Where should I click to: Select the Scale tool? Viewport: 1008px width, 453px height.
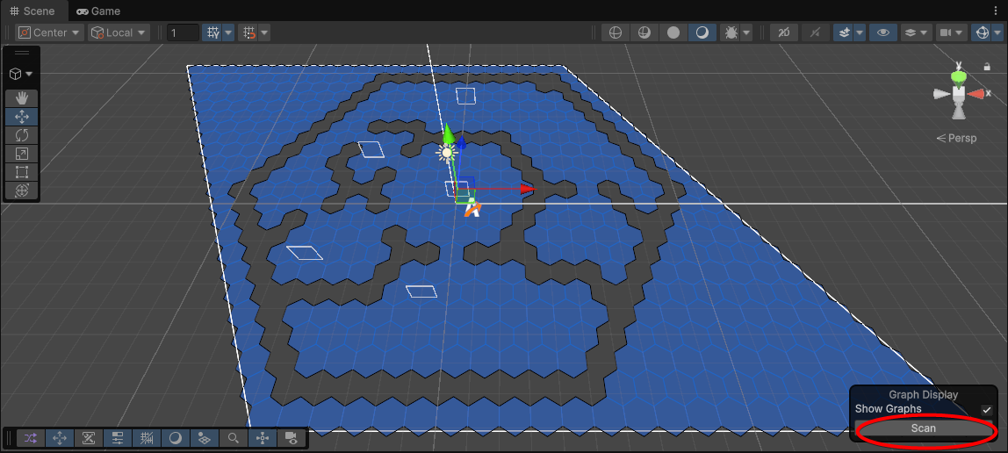tap(22, 154)
